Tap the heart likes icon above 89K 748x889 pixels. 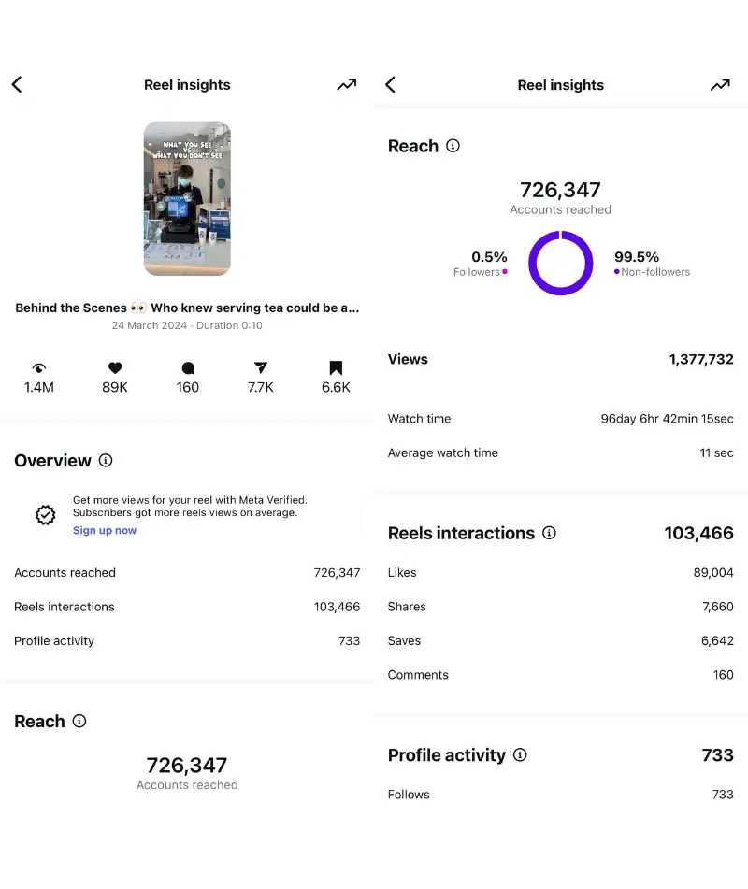coord(115,368)
